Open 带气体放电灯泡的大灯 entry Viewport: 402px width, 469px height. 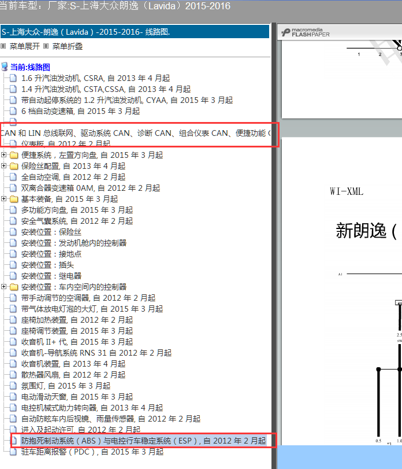click(92, 309)
